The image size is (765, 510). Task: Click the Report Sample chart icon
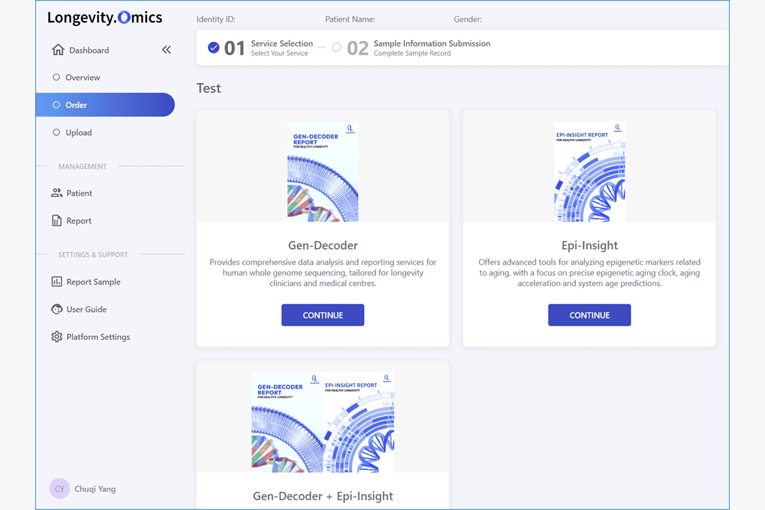coord(57,282)
